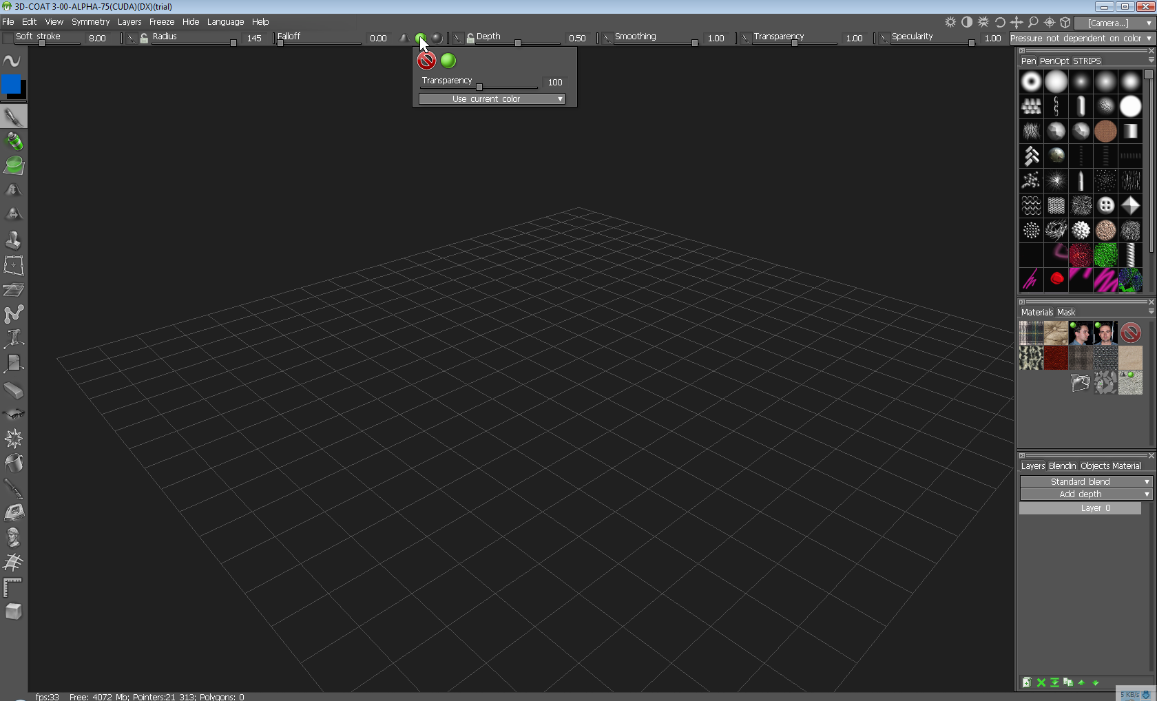Select the brick-textured sphere brush thumbnail
Image resolution: width=1157 pixels, height=701 pixels.
pyautogui.click(x=1105, y=131)
